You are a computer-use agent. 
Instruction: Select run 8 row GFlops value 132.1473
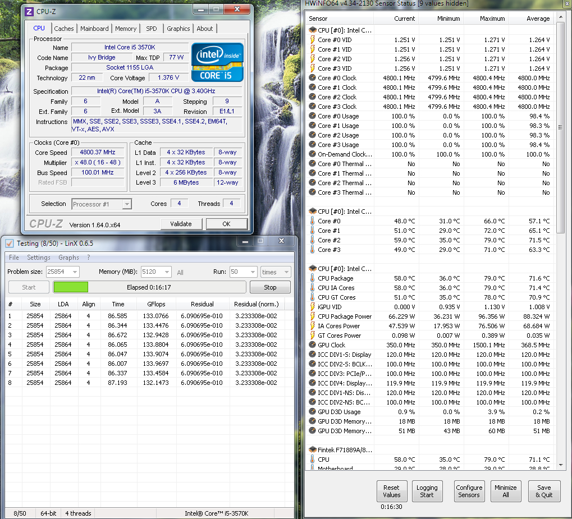[155, 383]
